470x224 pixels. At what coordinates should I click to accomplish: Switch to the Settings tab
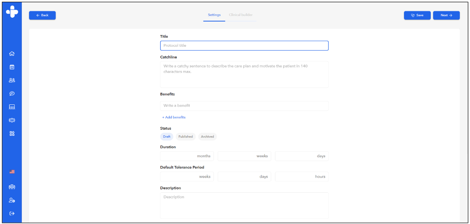(214, 15)
